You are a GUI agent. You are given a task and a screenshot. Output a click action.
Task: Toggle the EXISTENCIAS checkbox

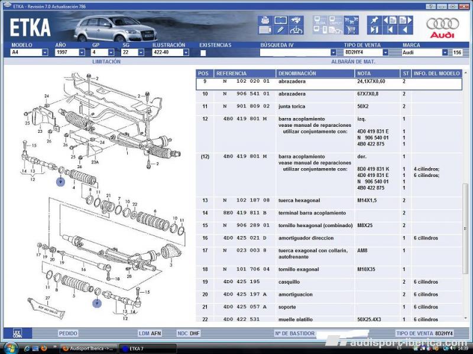[x=203, y=53]
